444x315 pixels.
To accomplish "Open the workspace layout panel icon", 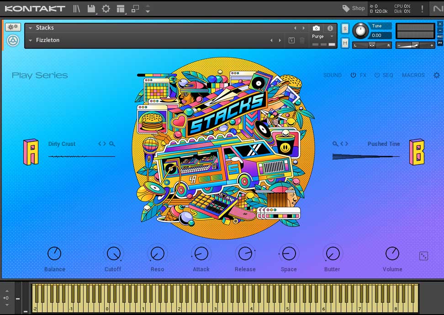I will pos(121,9).
